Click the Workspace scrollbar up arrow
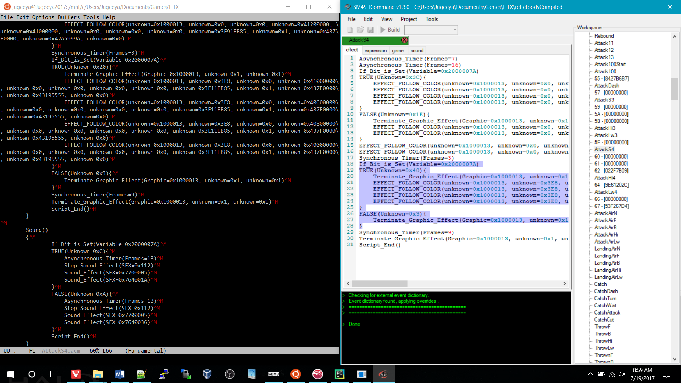 (675, 36)
